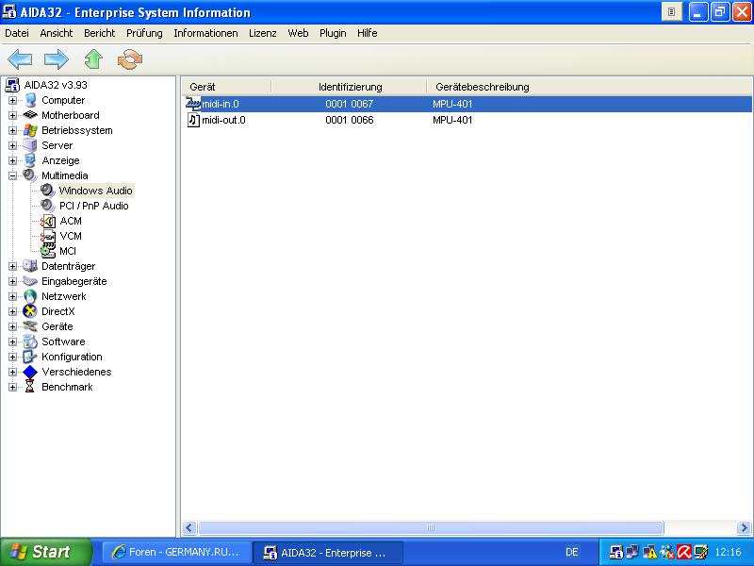Click the PCI / PnP Audio speaker icon
754x566 pixels.
[x=48, y=206]
